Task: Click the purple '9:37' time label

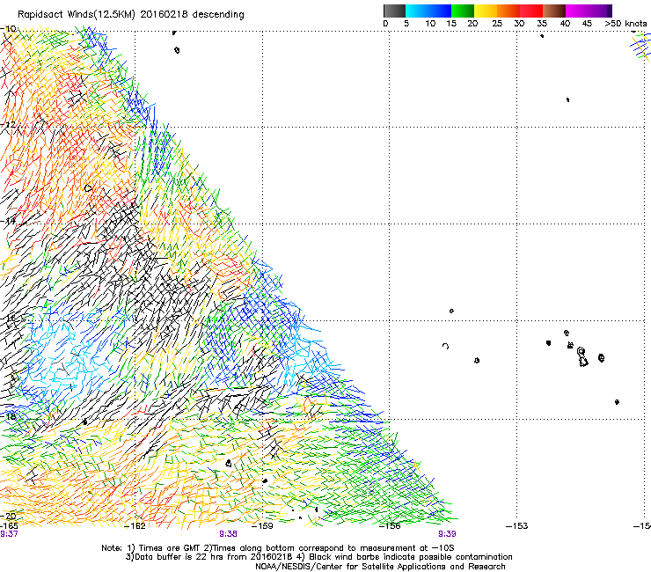Action: (9, 534)
